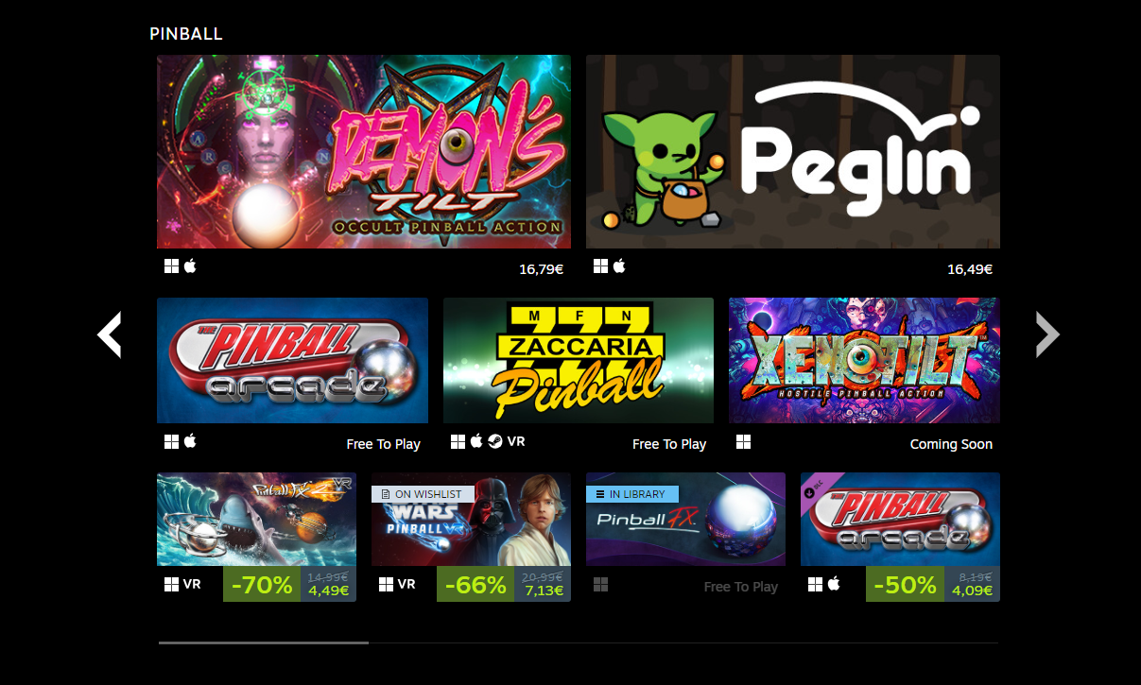This screenshot has width=1141, height=685.
Task: Click the left carousel arrow
Action: pos(110,334)
